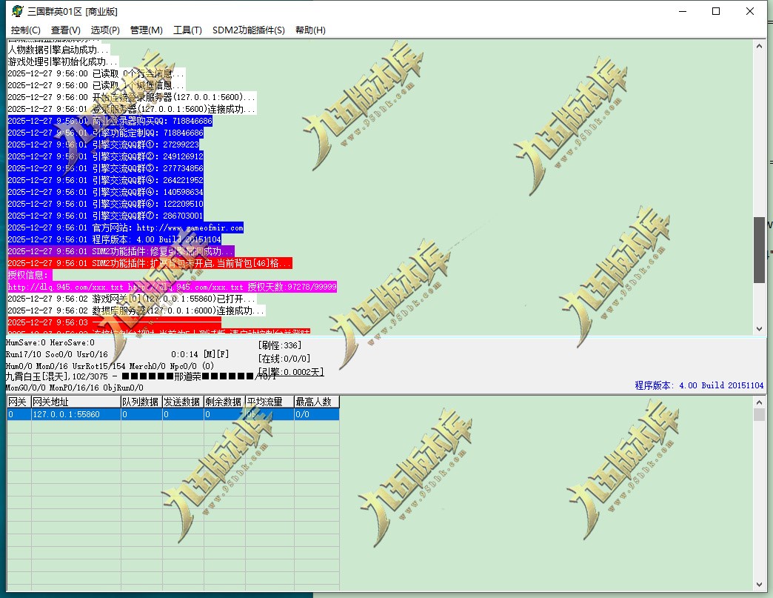Click the 引擎交流QQ群① log line
The image size is (773, 598).
[x=104, y=144]
